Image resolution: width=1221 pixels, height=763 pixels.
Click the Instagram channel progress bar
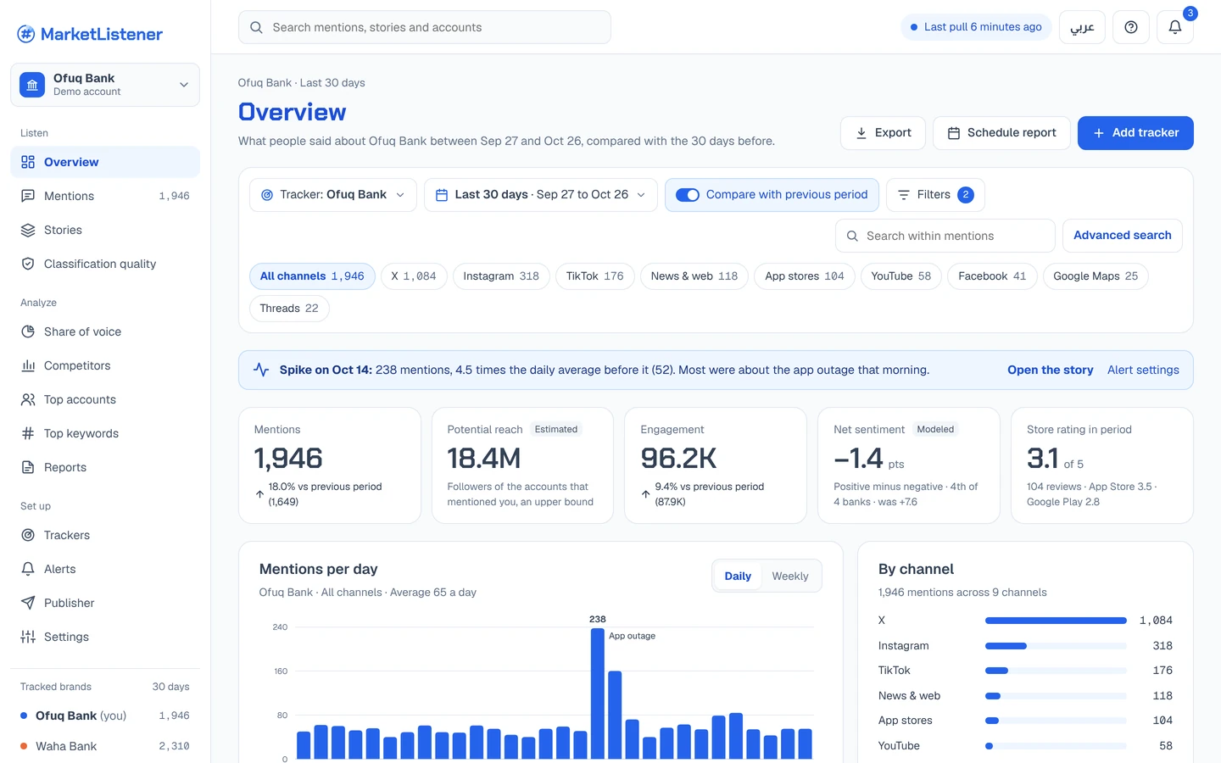[x=1056, y=646]
